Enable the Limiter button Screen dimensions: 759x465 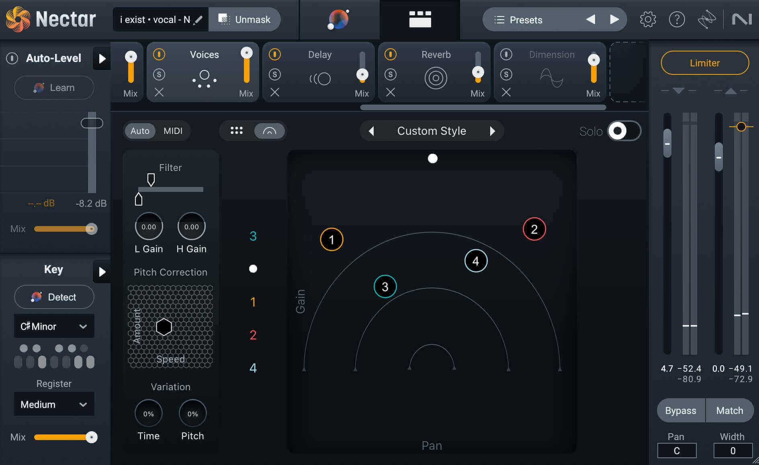click(x=705, y=63)
